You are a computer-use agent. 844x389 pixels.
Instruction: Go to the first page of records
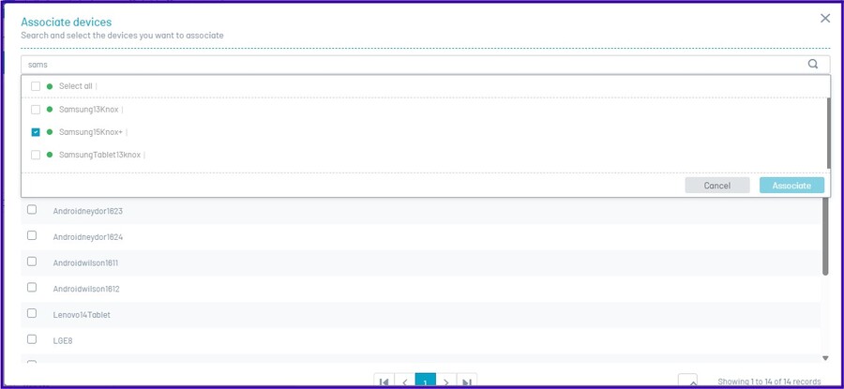click(x=384, y=382)
